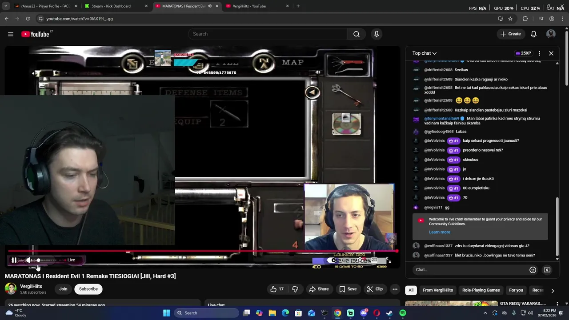This screenshot has width=569, height=320.
Task: Click the red live stream progress bar
Action: pos(202,251)
